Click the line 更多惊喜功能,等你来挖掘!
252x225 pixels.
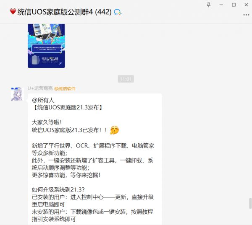click(66, 175)
